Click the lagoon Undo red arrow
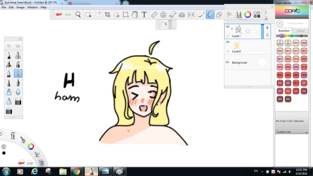Viewport: 313px width, 176px height. pyautogui.click(x=21, y=163)
